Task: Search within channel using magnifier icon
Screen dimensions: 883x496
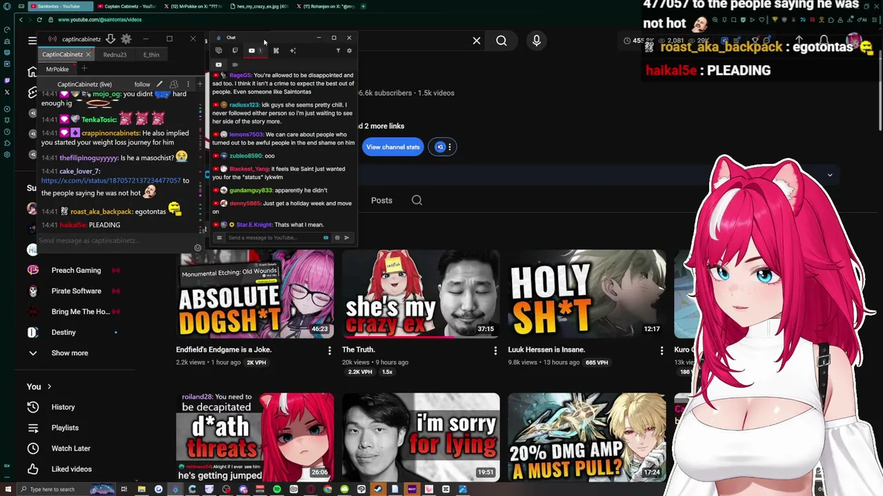Action: pos(417,200)
